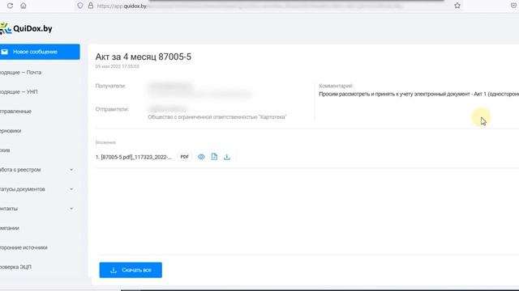
Task: Open the Контакты menu item
Action: pyautogui.click(x=9, y=209)
